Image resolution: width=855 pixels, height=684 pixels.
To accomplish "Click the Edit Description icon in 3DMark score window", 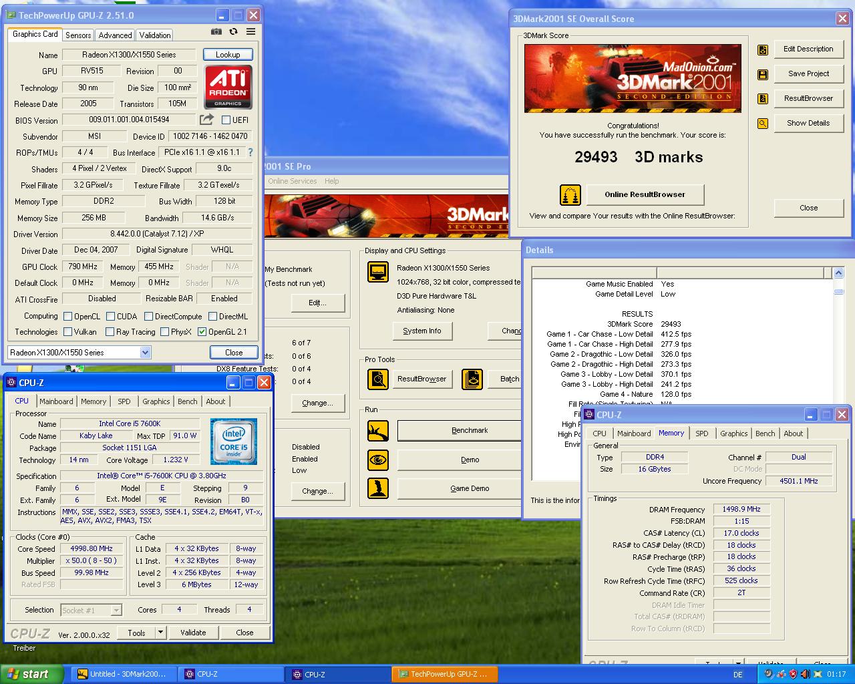I will 763,49.
